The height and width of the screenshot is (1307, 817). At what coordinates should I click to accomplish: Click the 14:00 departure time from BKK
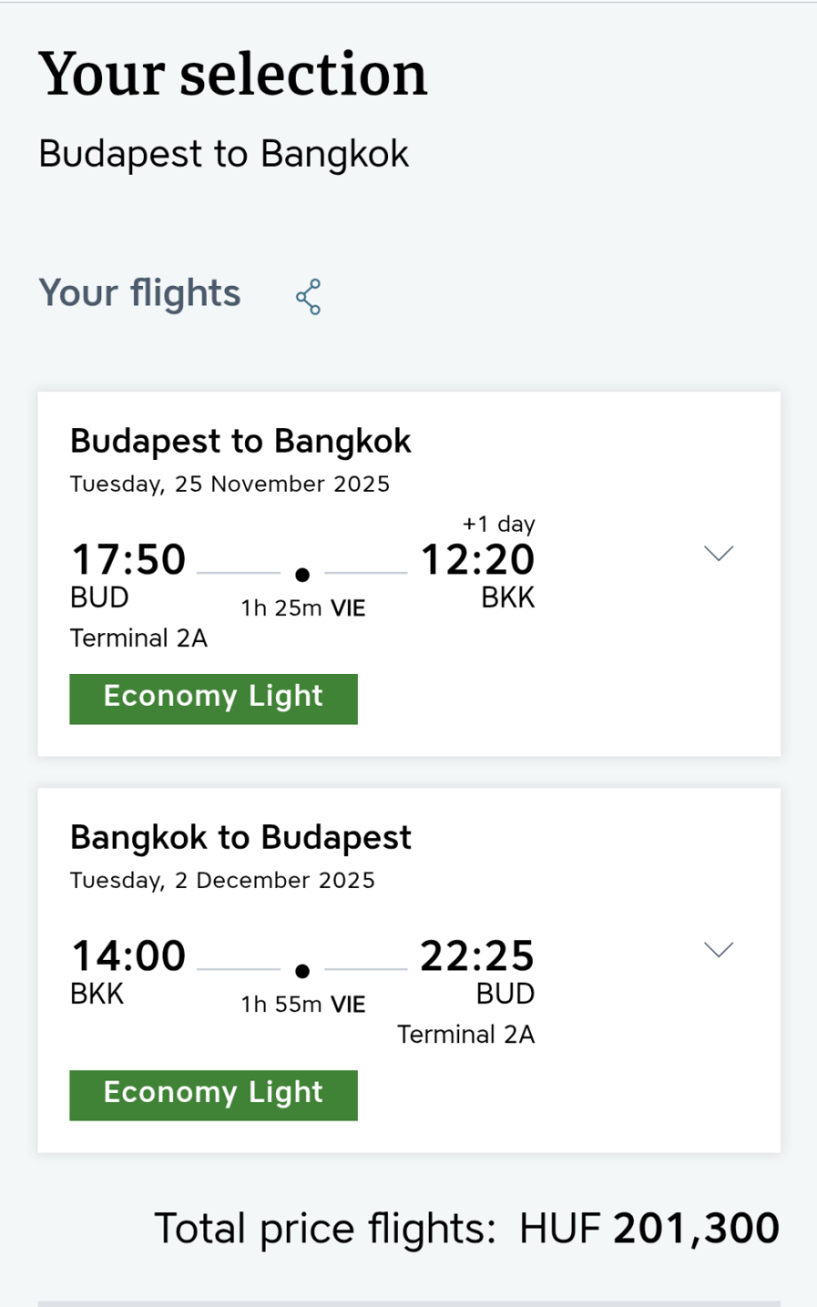[x=129, y=956]
